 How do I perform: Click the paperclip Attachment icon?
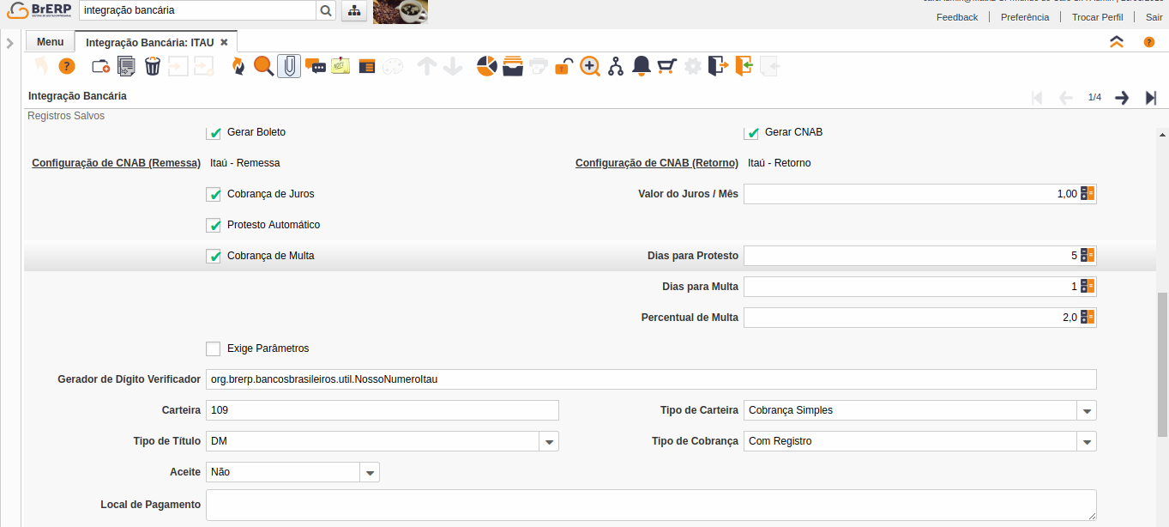pos(289,66)
